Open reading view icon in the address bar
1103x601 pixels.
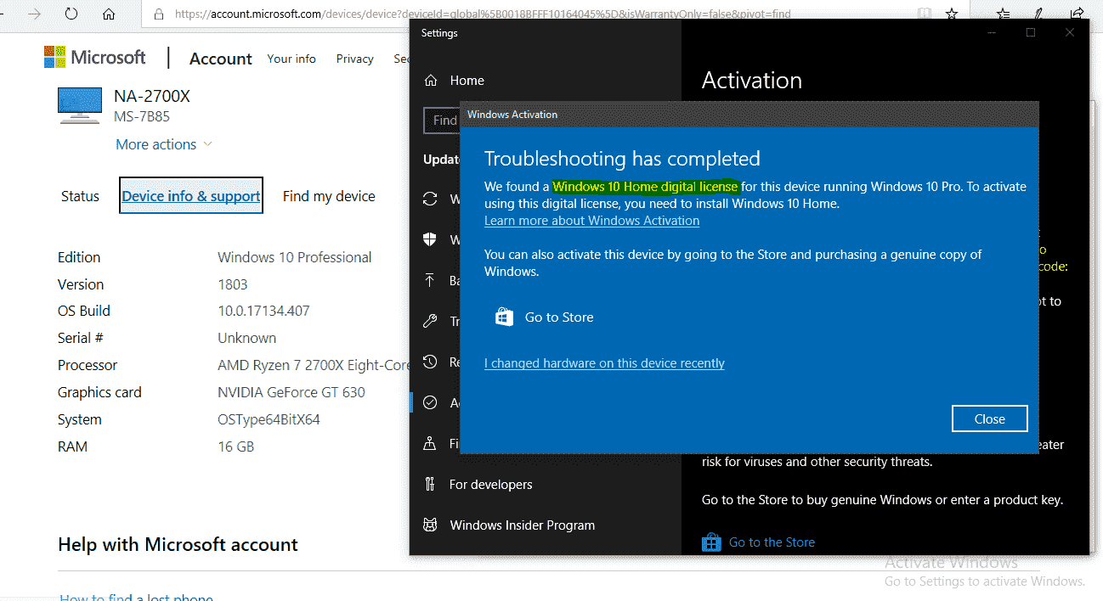click(x=925, y=14)
